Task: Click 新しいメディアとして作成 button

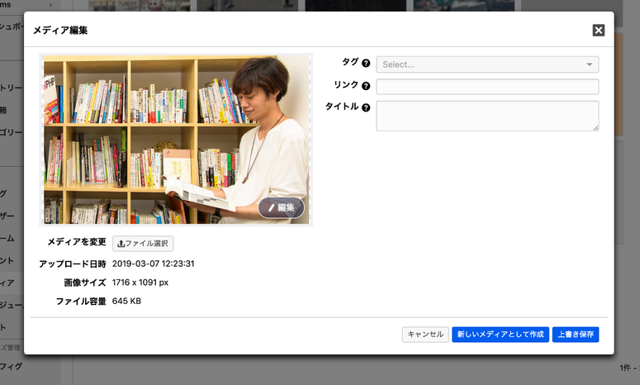Action: click(x=500, y=335)
